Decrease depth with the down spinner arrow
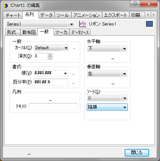 coord(50,58)
